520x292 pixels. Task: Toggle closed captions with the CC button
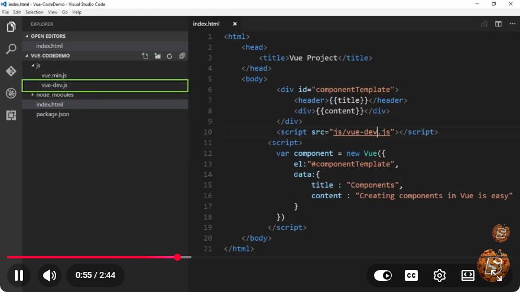coord(411,275)
